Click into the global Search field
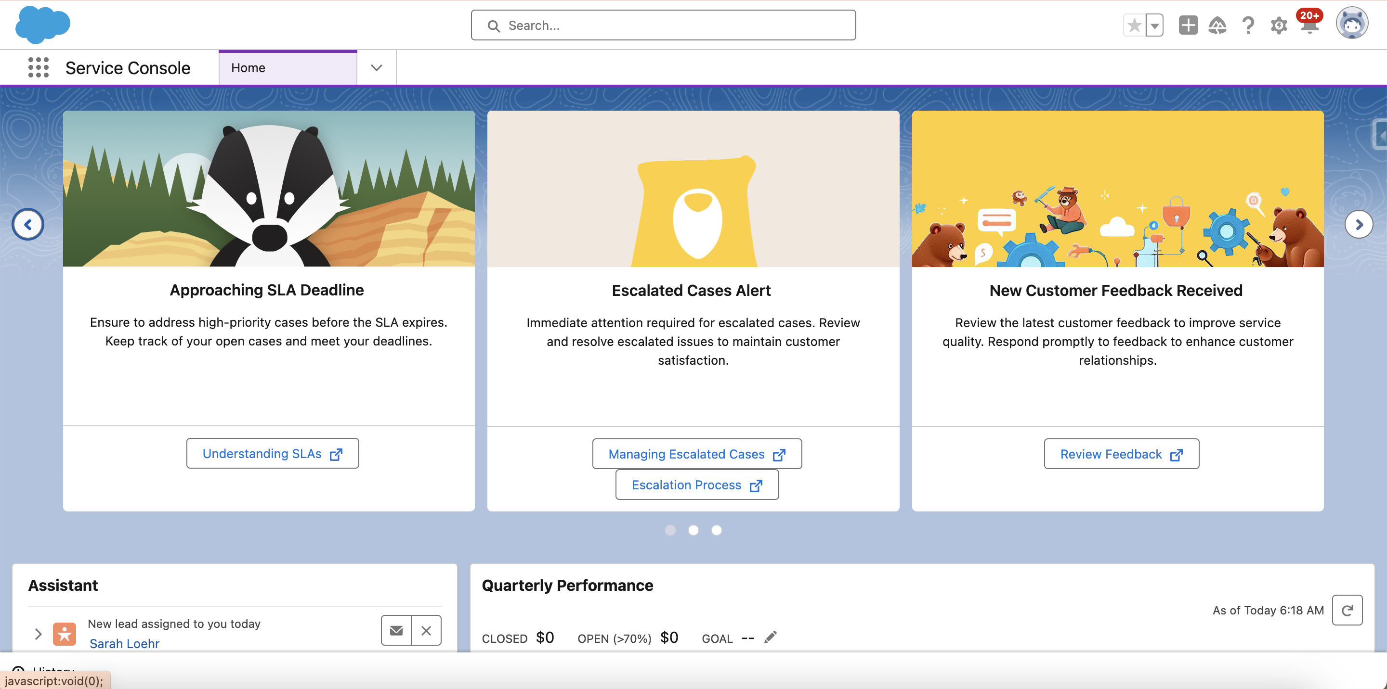 663,26
